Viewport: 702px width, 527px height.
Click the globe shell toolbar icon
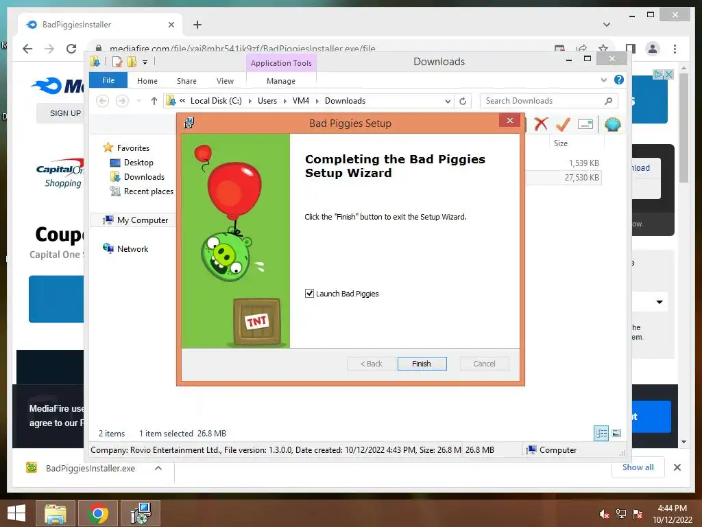612,124
